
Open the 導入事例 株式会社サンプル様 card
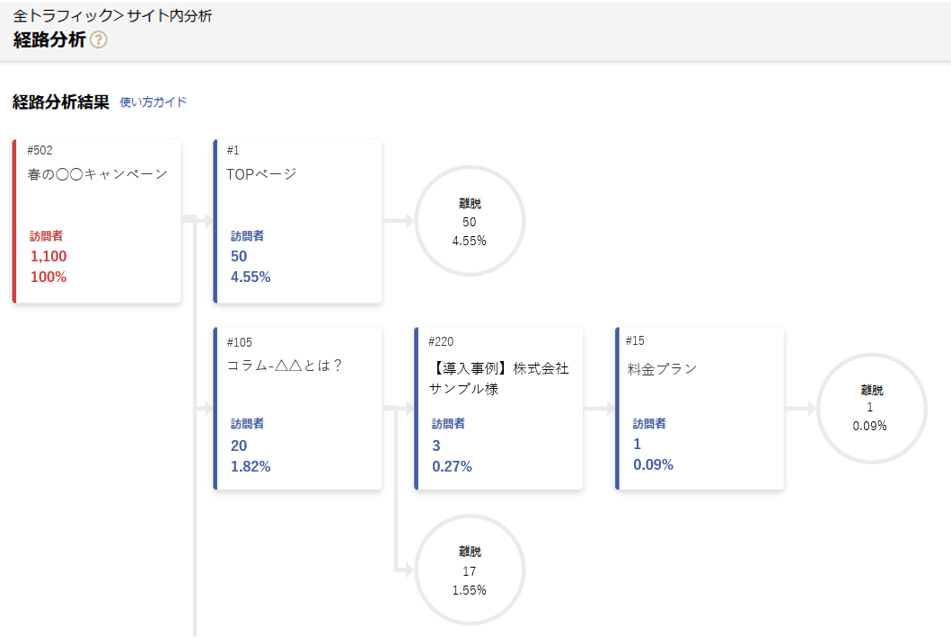(x=499, y=409)
